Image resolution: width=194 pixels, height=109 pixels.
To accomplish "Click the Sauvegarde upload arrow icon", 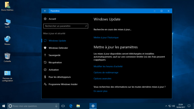I will click(x=45, y=55).
